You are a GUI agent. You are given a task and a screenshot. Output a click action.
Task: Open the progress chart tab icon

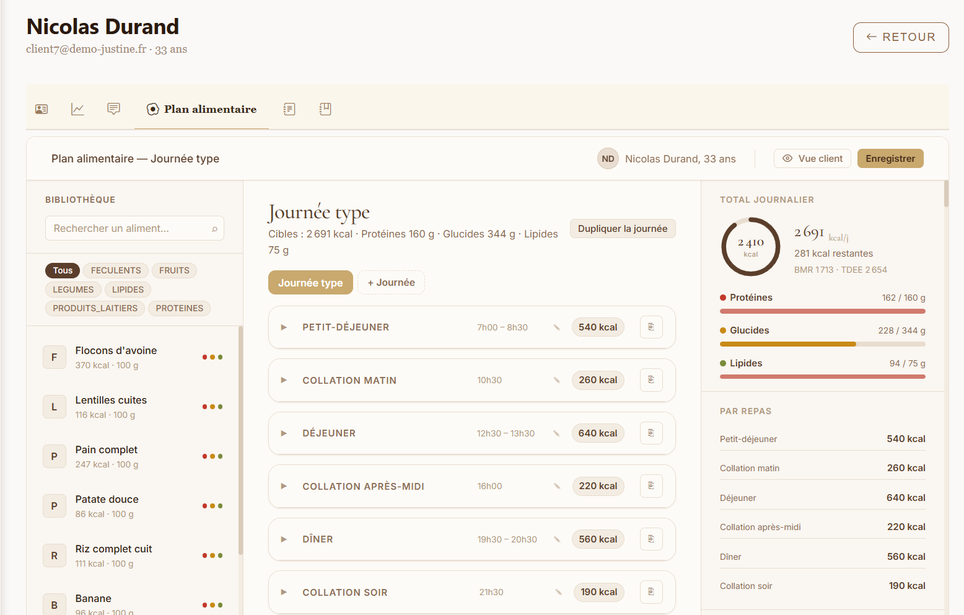point(77,109)
